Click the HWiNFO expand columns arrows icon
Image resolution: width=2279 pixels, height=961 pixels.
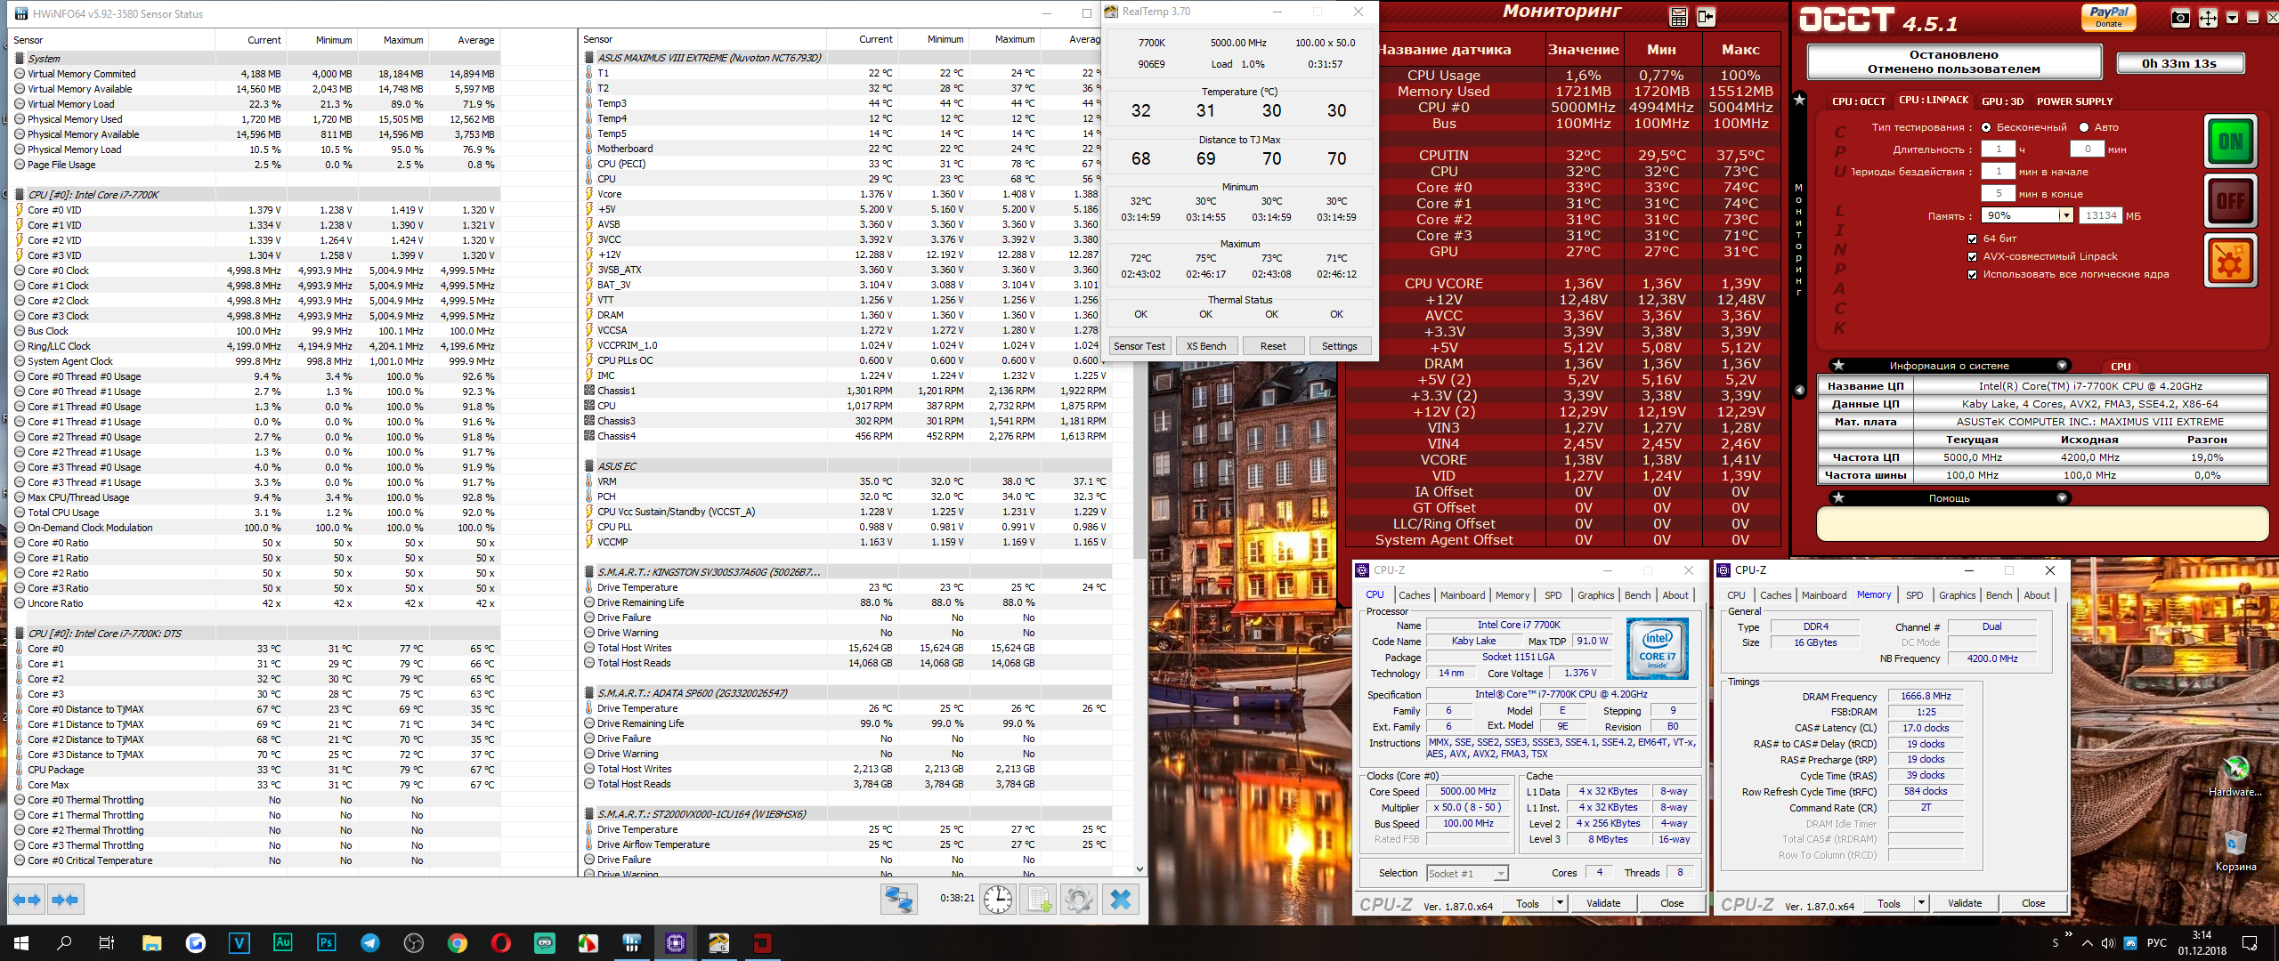(27, 900)
